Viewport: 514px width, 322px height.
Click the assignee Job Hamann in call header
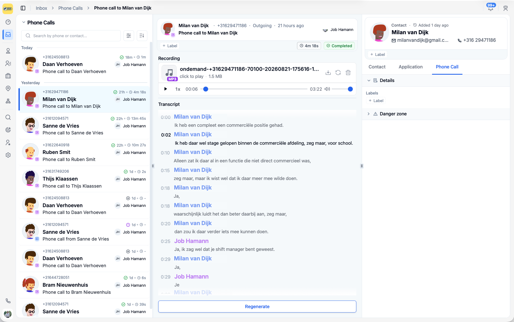(338, 30)
